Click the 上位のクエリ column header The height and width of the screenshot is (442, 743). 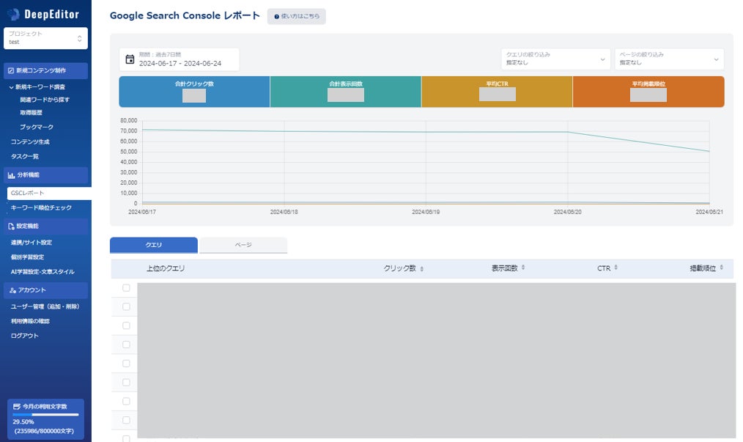pyautogui.click(x=166, y=268)
